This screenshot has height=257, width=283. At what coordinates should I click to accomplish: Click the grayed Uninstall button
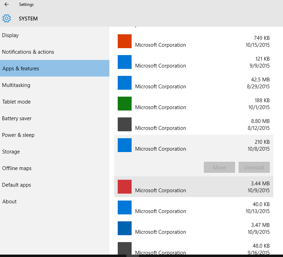pos(254,167)
